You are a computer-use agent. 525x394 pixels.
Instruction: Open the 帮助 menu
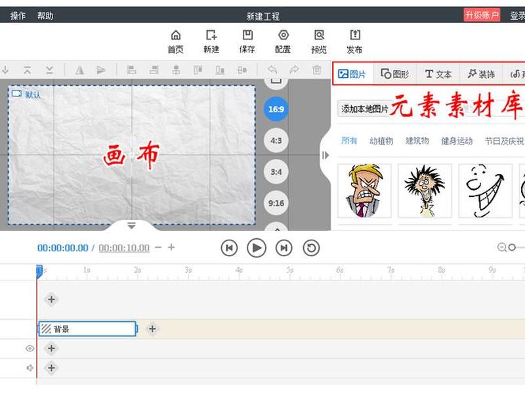point(45,15)
